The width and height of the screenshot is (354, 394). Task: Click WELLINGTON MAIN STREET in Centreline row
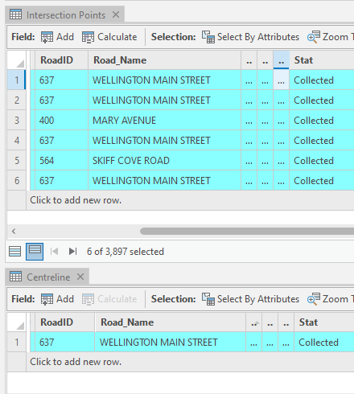[171, 342]
